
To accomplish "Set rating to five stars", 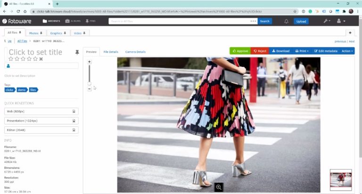I will pyautogui.click(x=35, y=59).
